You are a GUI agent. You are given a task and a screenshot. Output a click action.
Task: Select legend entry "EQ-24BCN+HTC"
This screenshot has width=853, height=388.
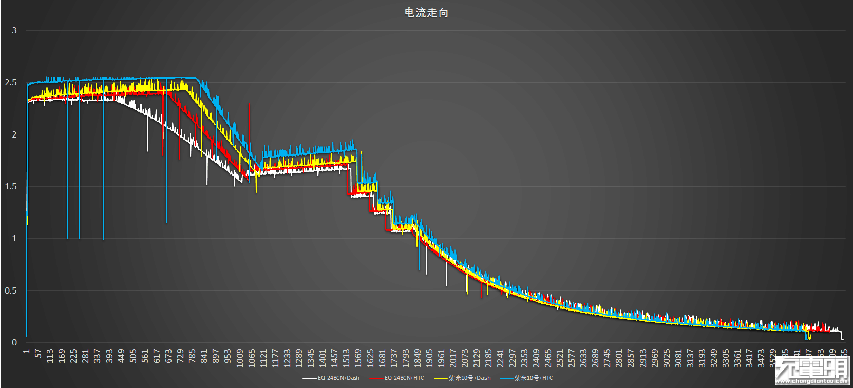click(404, 378)
